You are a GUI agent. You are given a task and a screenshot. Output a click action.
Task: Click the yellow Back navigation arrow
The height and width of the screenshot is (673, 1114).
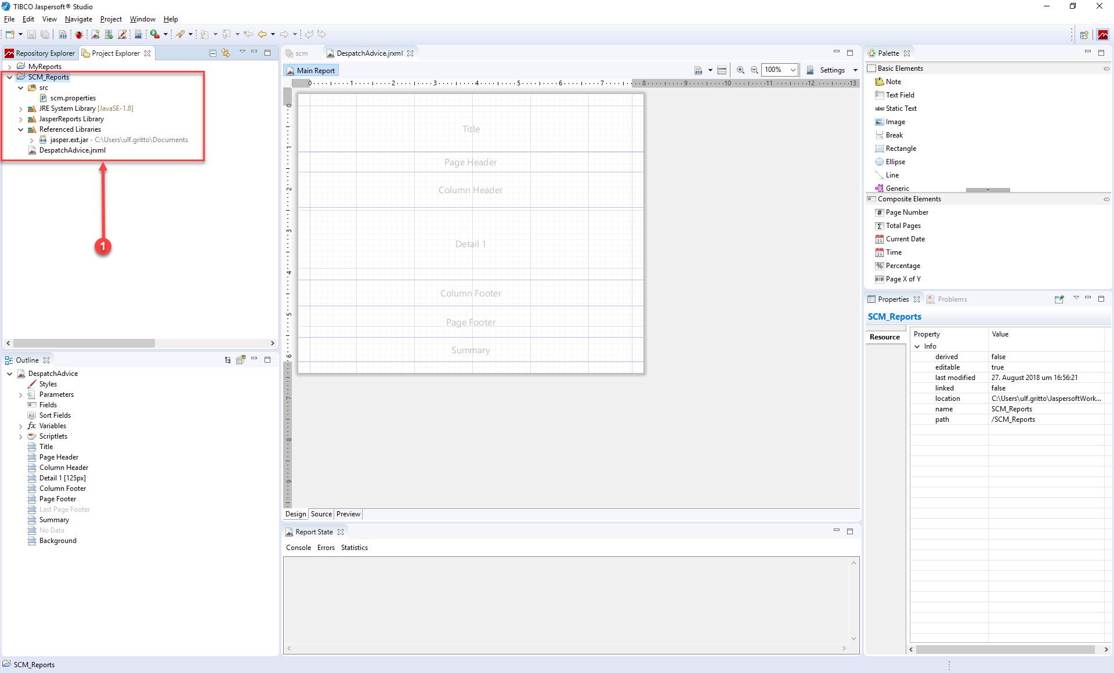click(x=262, y=35)
